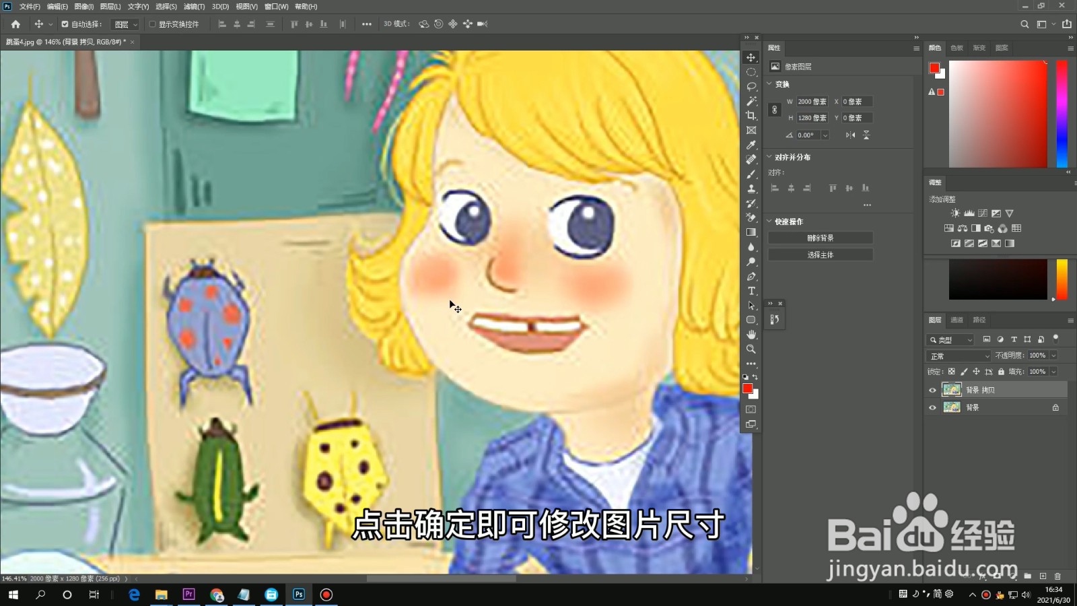Enable Show Transform Controls checkbox
Screen dimensions: 1077x606
click(x=152, y=24)
